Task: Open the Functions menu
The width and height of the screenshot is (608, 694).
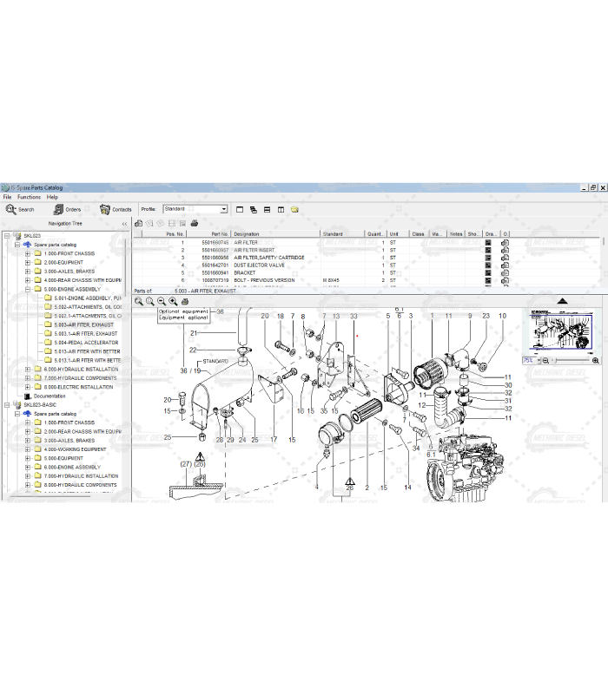Action: [29, 197]
